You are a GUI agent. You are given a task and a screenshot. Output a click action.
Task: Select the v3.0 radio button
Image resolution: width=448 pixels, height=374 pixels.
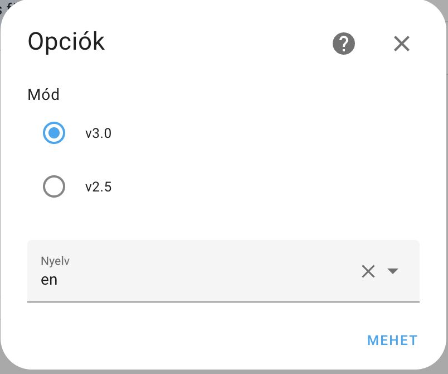(54, 133)
